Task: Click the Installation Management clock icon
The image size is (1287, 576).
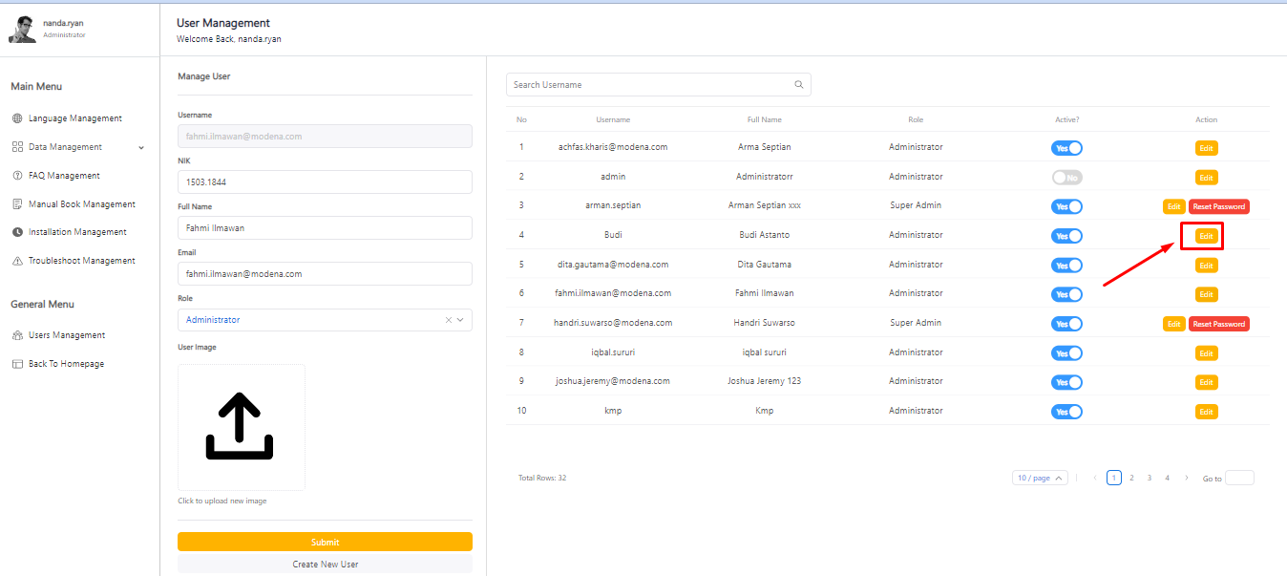Action: tap(17, 232)
